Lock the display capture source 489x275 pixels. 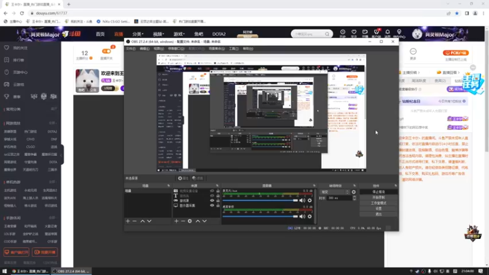[218, 205]
